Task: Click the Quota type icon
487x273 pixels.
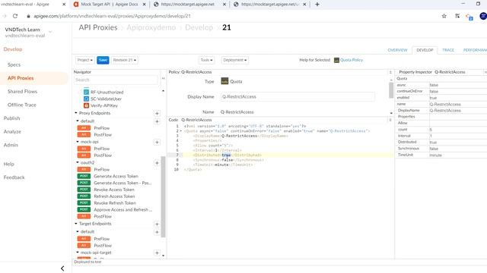Action: click(224, 81)
